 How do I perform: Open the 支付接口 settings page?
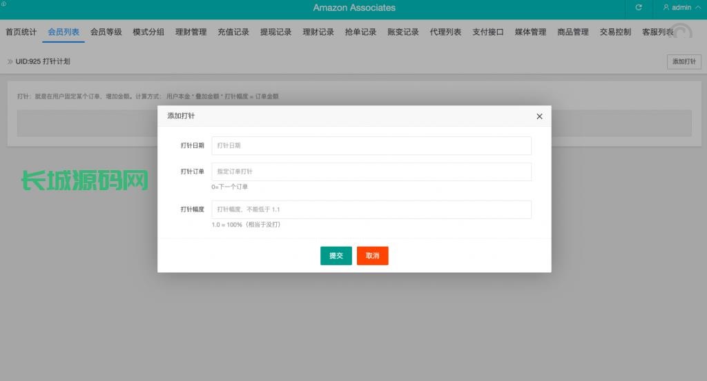488,32
